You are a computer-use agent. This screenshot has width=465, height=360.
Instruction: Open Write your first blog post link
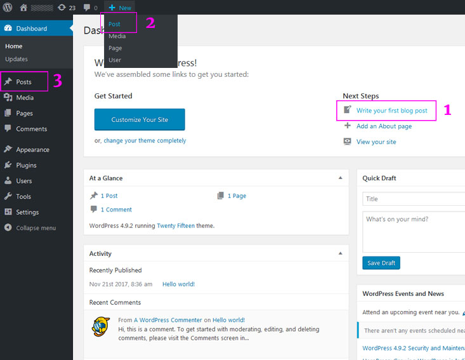[392, 110]
